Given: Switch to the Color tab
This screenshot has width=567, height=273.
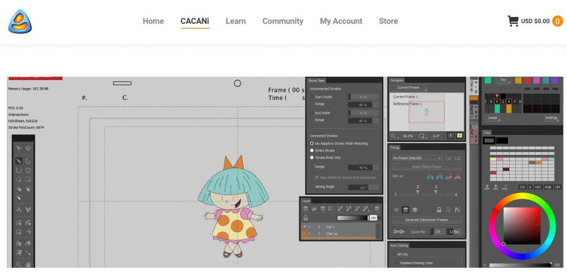Looking at the screenshot, I should 487,132.
